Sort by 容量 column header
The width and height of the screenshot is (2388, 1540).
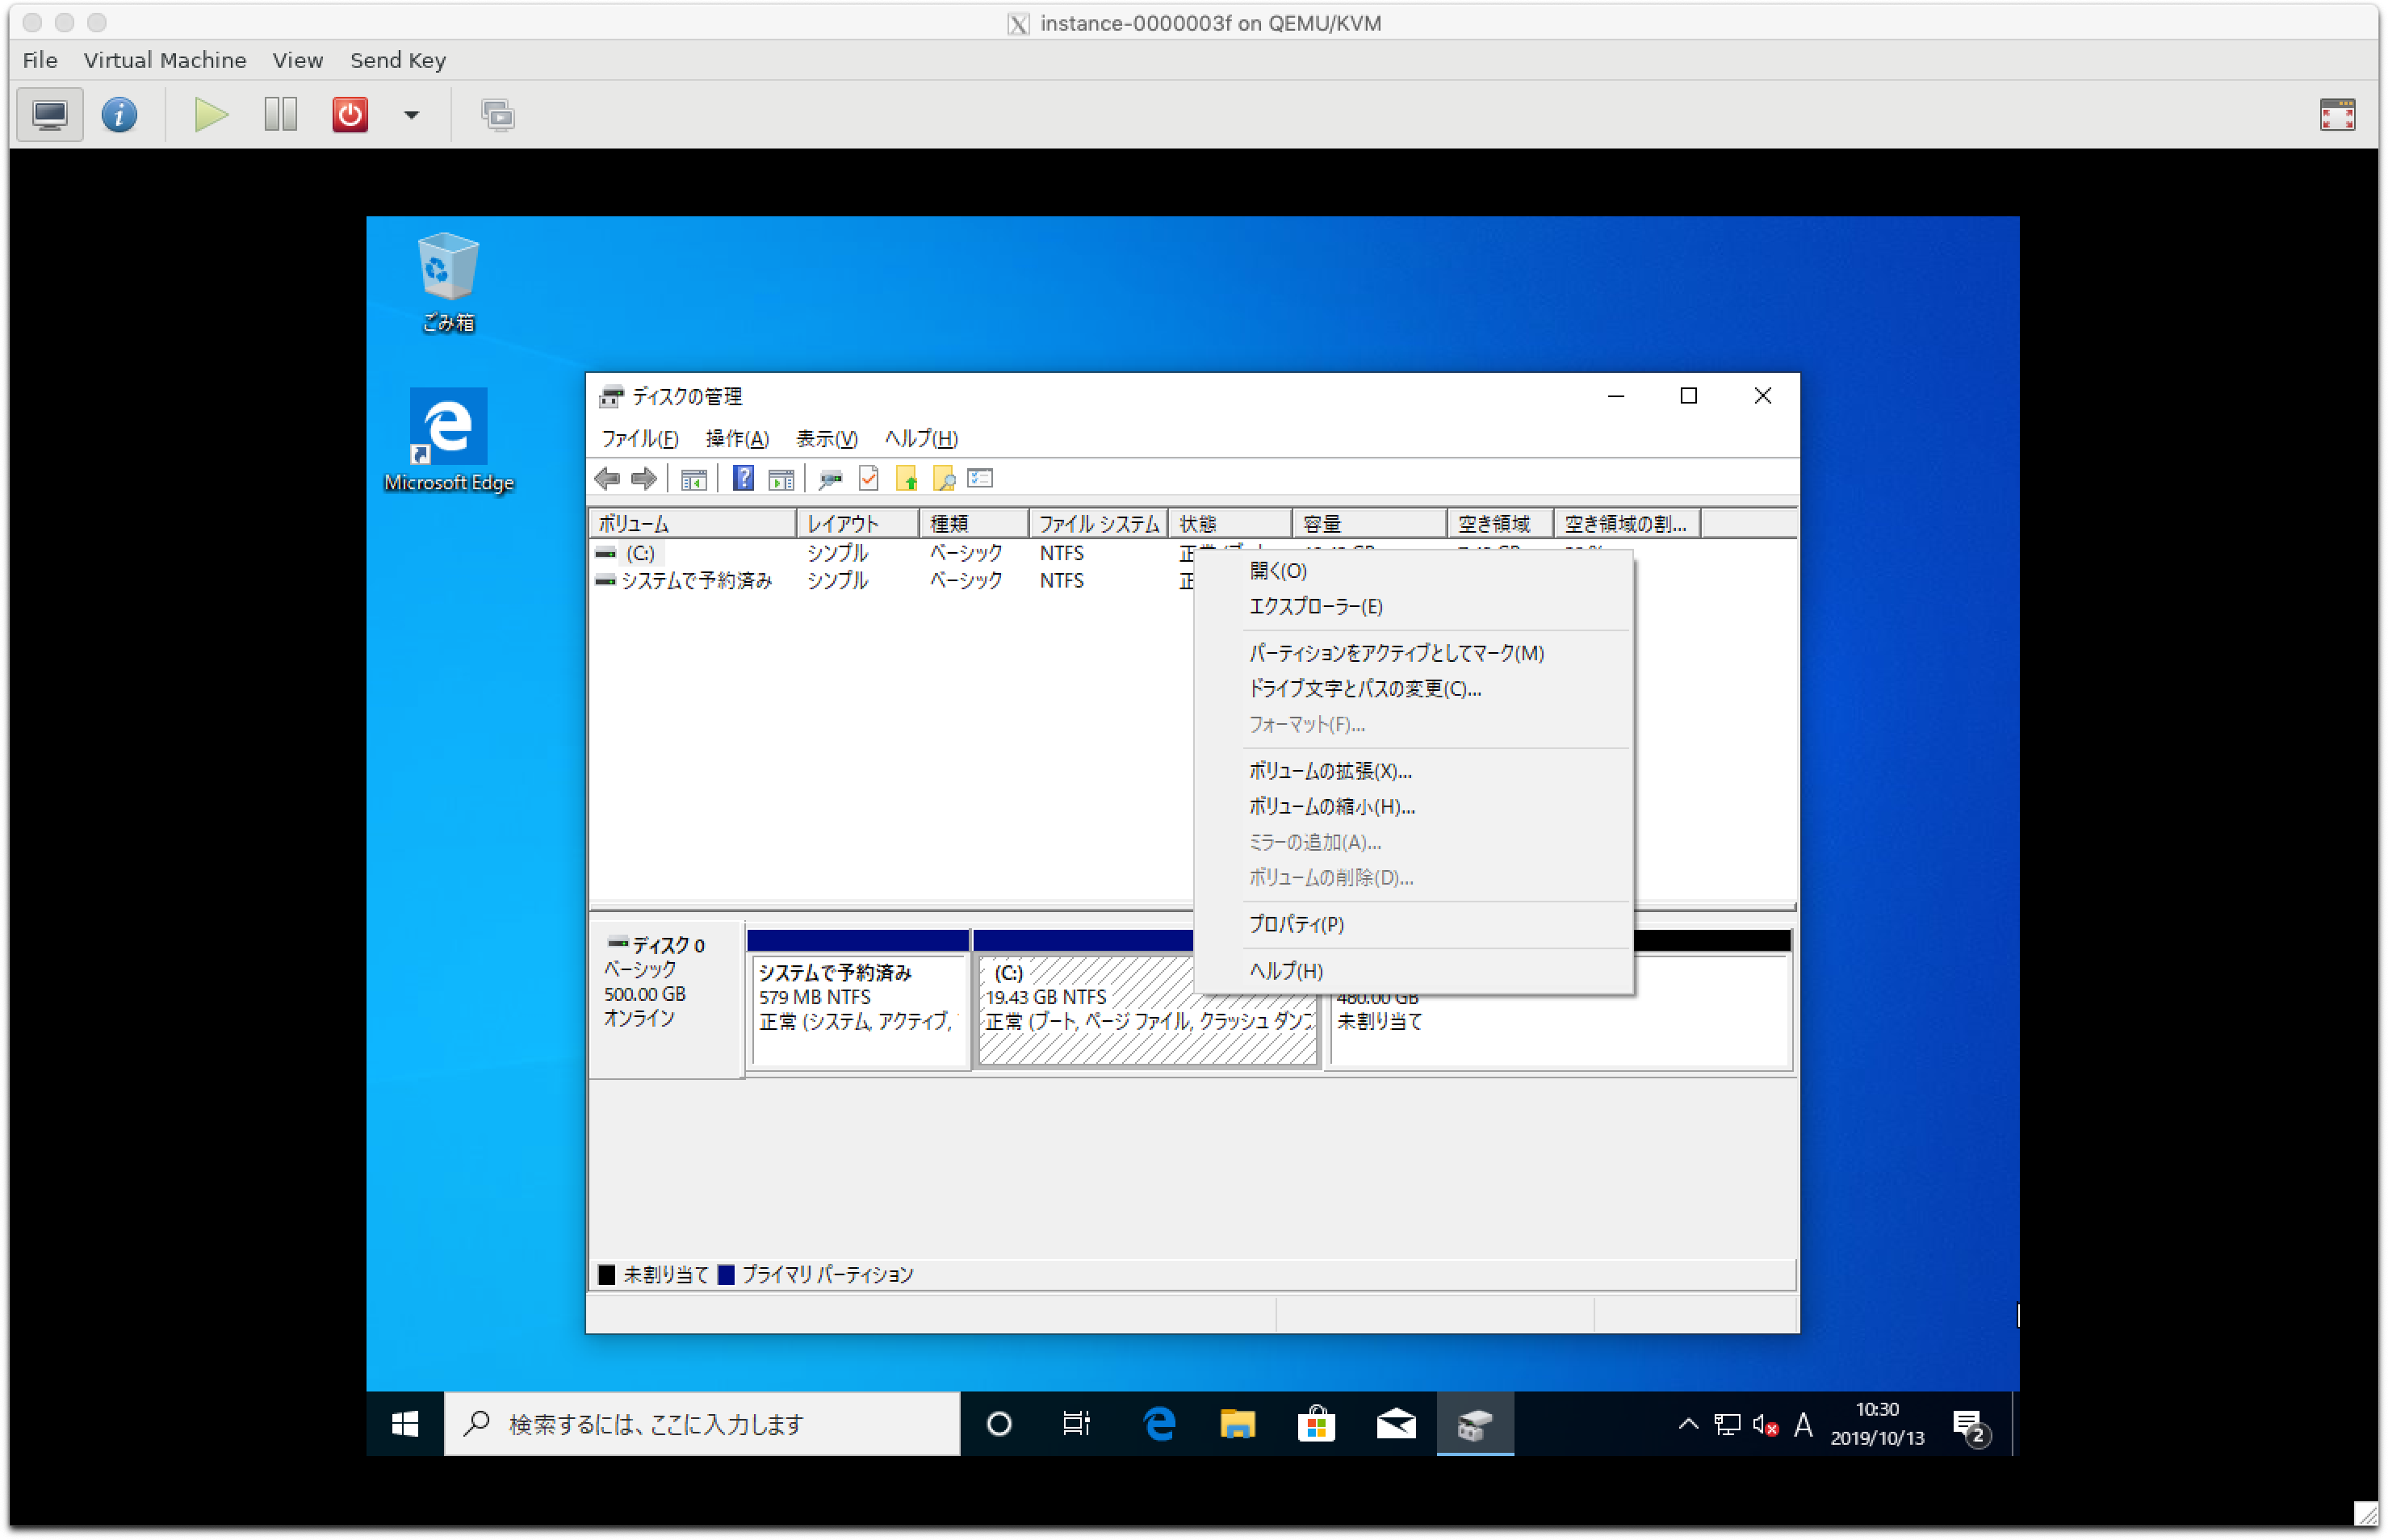coord(1369,523)
